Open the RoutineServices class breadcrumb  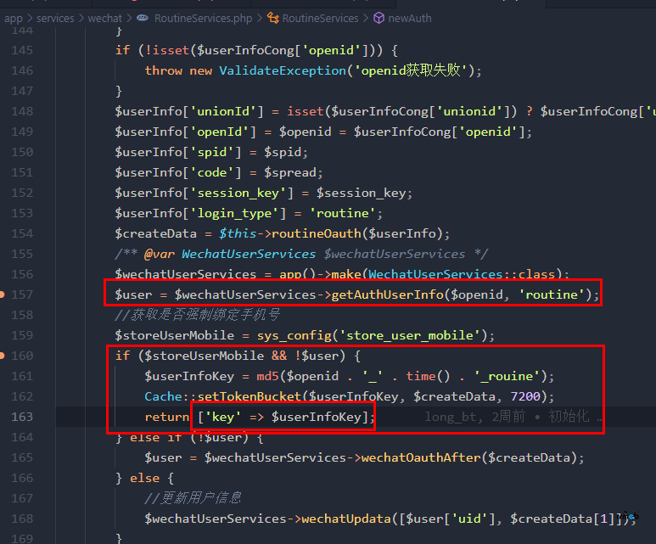pyautogui.click(x=320, y=19)
